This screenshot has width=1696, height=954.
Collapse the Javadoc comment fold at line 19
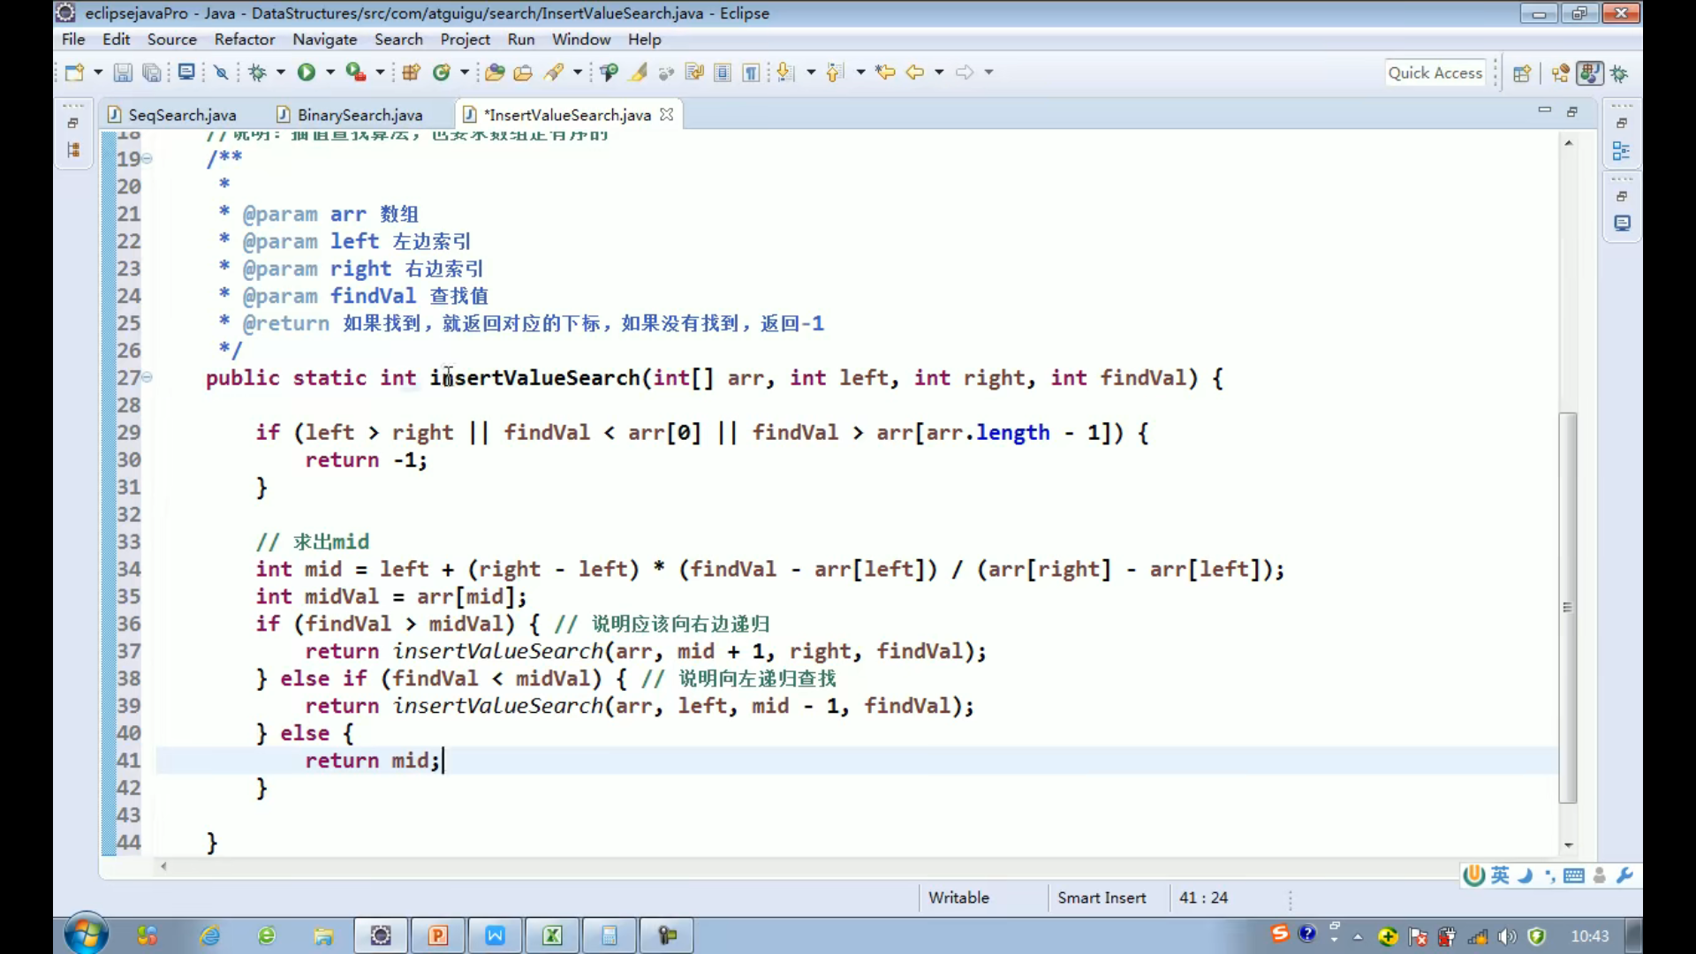[148, 159]
